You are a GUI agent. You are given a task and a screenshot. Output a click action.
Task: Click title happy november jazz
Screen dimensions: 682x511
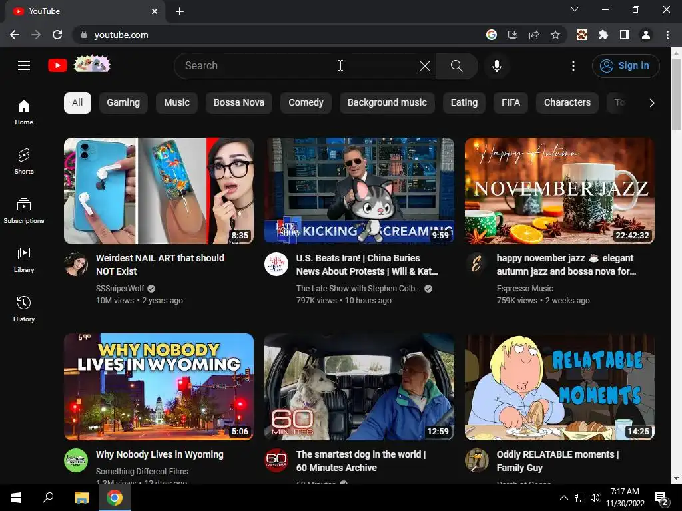click(566, 265)
